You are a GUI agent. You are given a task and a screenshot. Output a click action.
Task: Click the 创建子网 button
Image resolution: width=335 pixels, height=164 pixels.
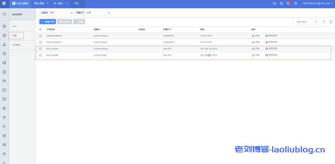48,22
